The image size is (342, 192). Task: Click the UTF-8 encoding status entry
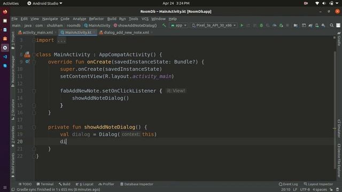pyautogui.click(x=305, y=190)
